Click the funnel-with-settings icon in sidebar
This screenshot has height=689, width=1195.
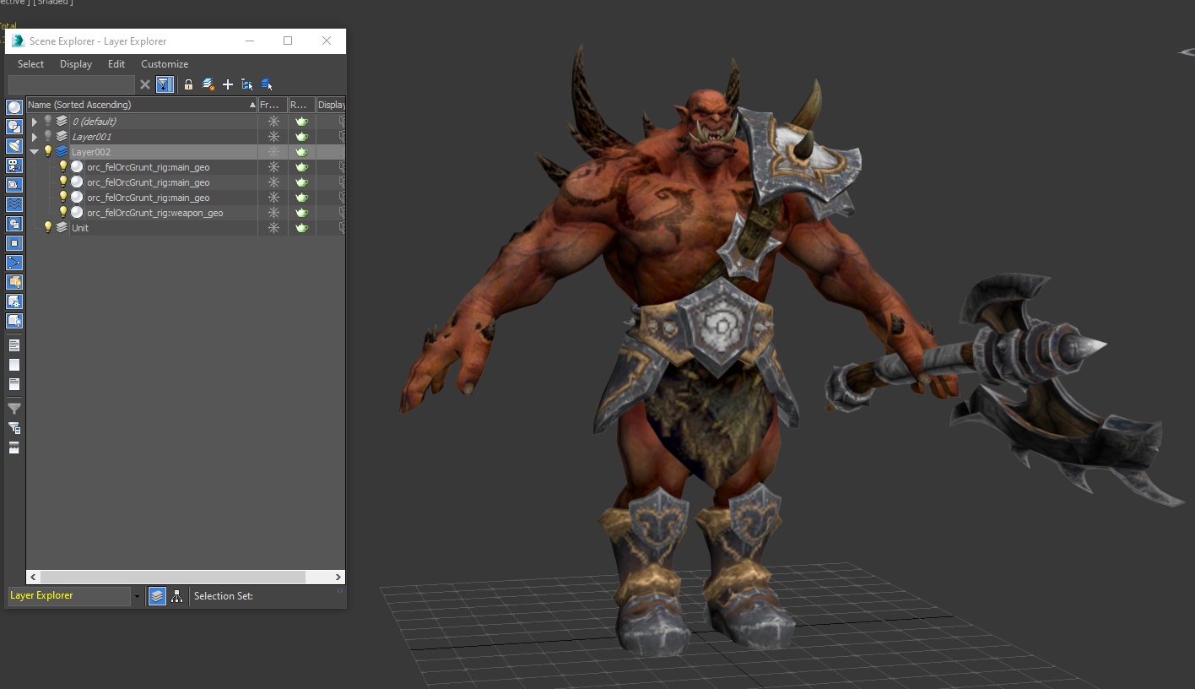click(14, 428)
